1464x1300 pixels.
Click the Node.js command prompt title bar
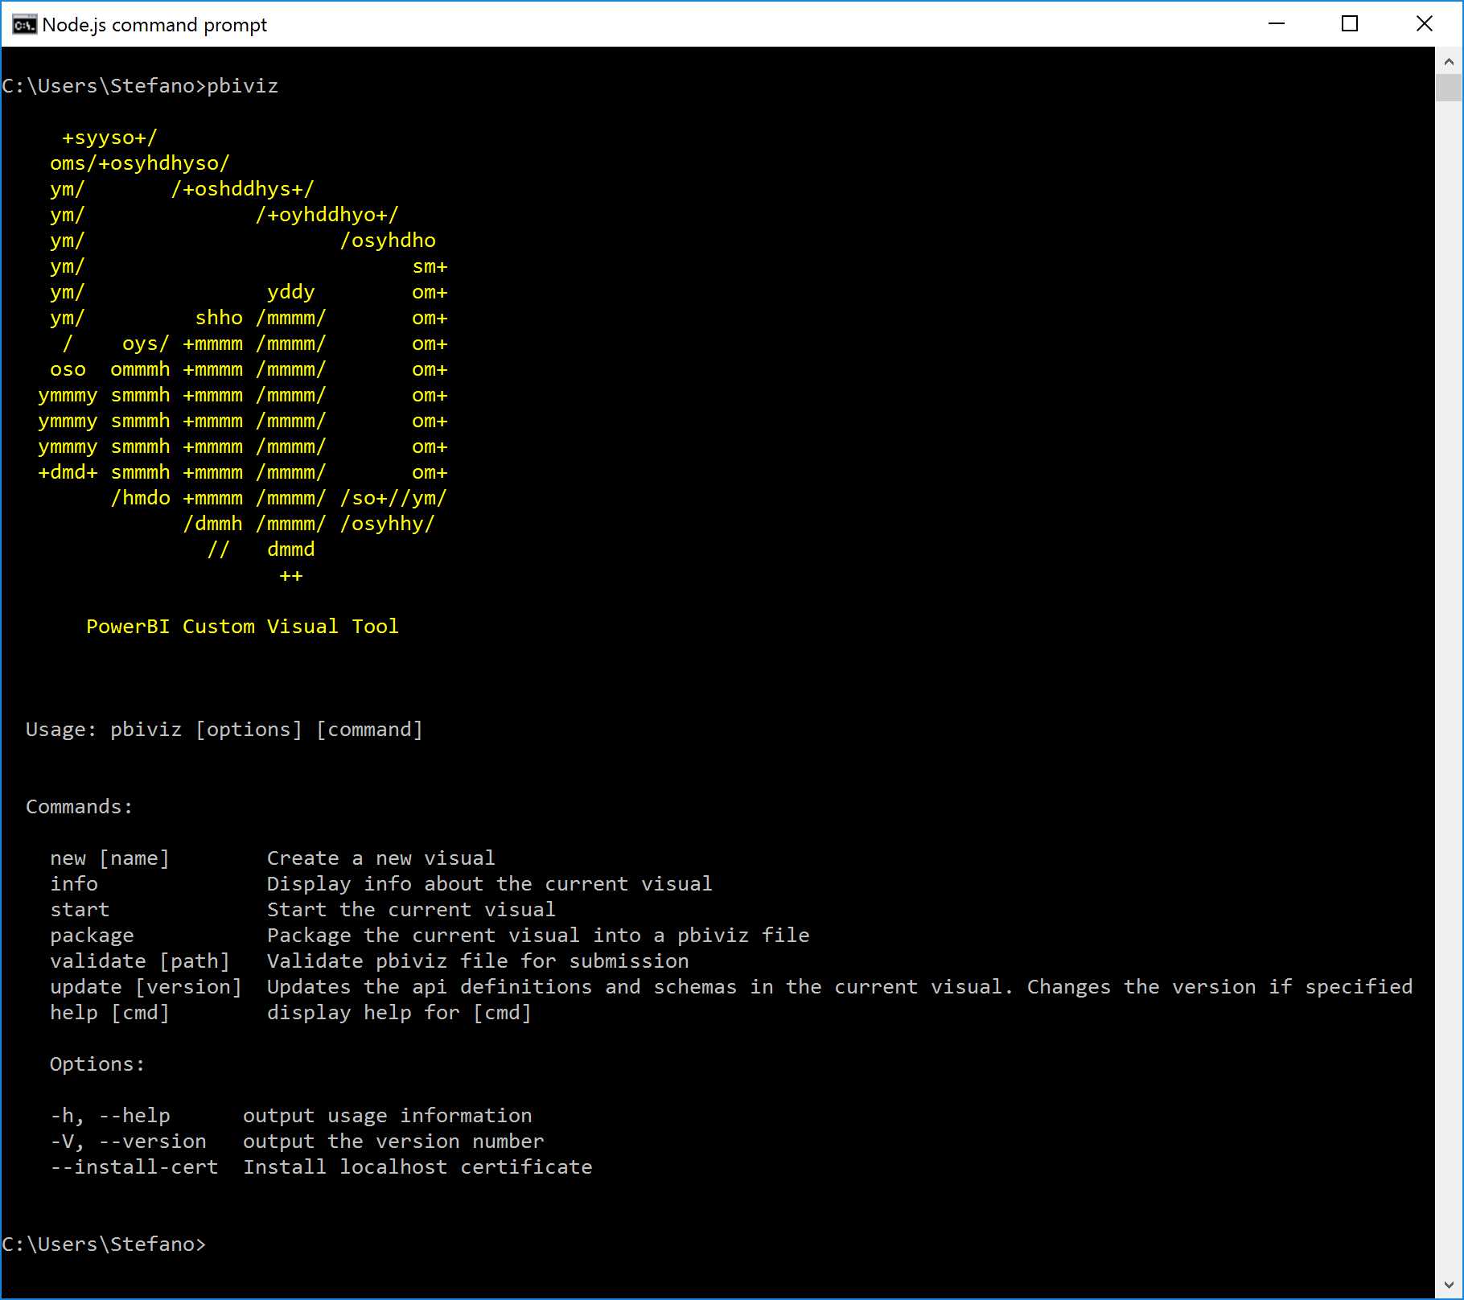644,24
